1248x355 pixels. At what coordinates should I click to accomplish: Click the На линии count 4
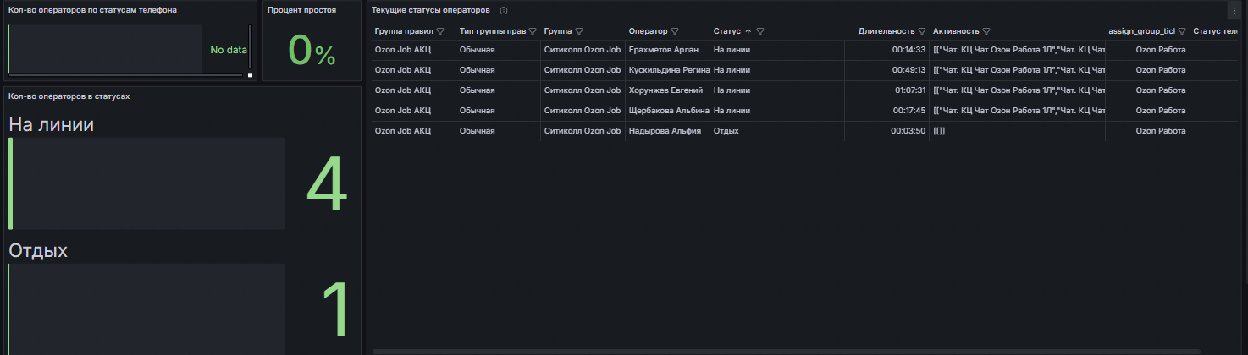326,188
